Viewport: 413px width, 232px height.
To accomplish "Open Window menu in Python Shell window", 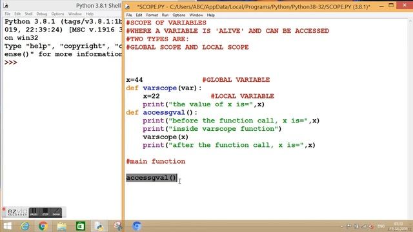I will [75, 14].
